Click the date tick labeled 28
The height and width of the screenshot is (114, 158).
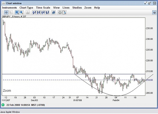click(x=106, y=98)
